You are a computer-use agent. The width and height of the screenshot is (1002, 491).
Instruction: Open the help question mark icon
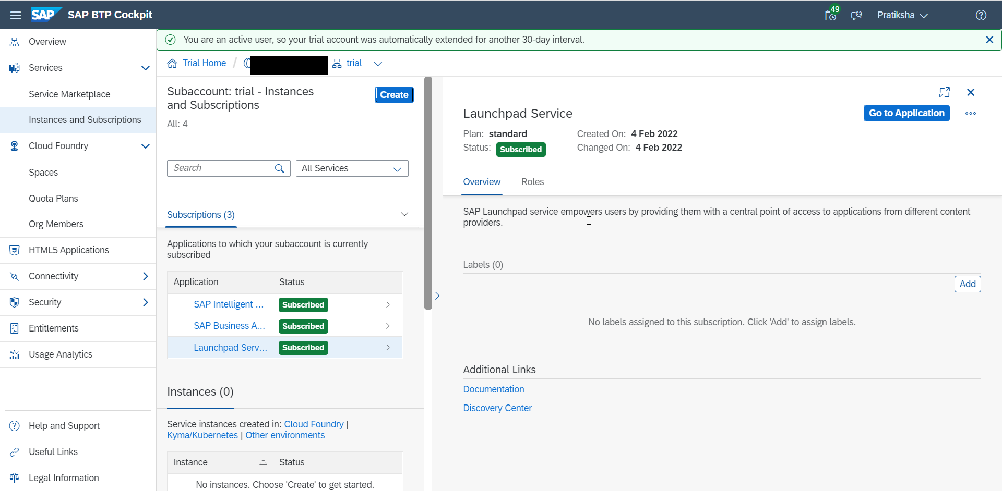(x=981, y=15)
